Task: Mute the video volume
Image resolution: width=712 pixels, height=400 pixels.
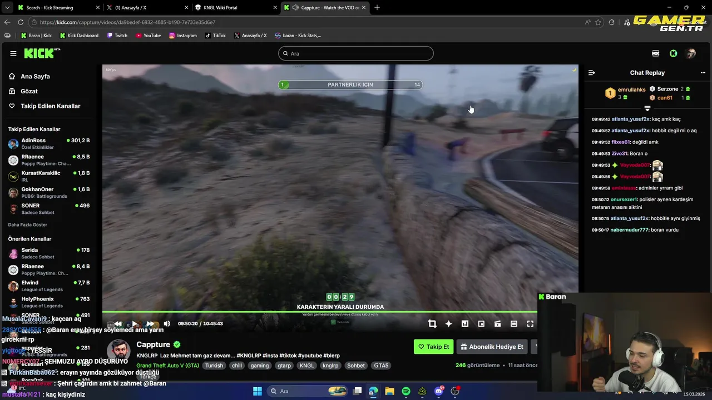Action: pos(167,324)
